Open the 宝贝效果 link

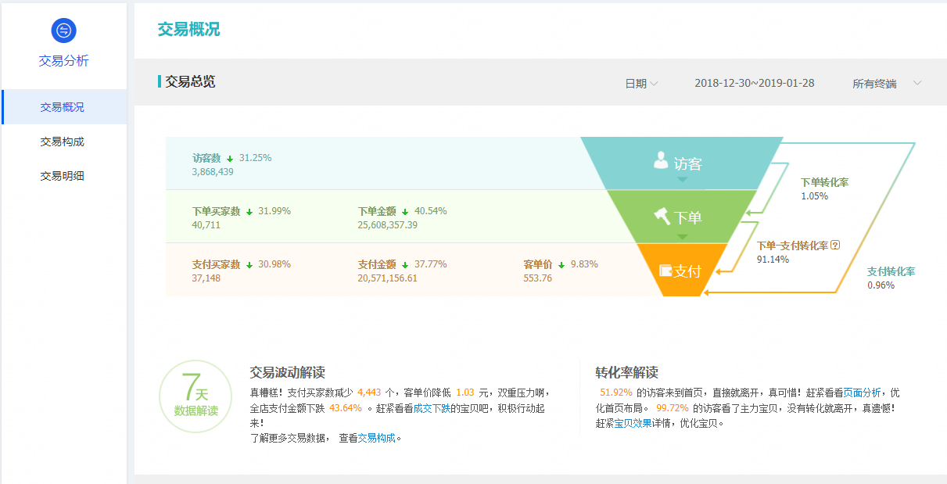[x=633, y=424]
